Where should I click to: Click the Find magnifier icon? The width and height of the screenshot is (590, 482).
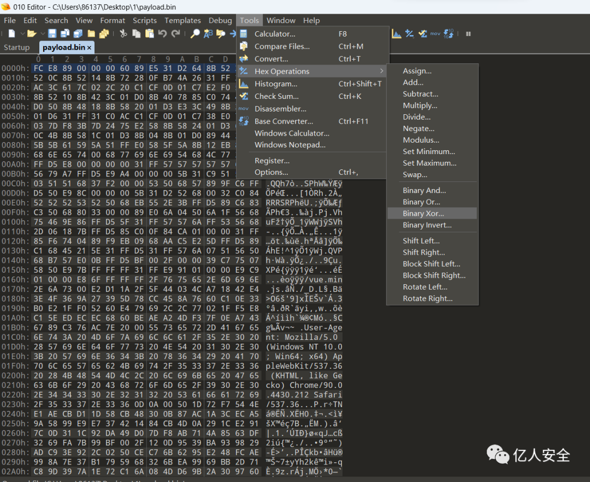tap(195, 34)
